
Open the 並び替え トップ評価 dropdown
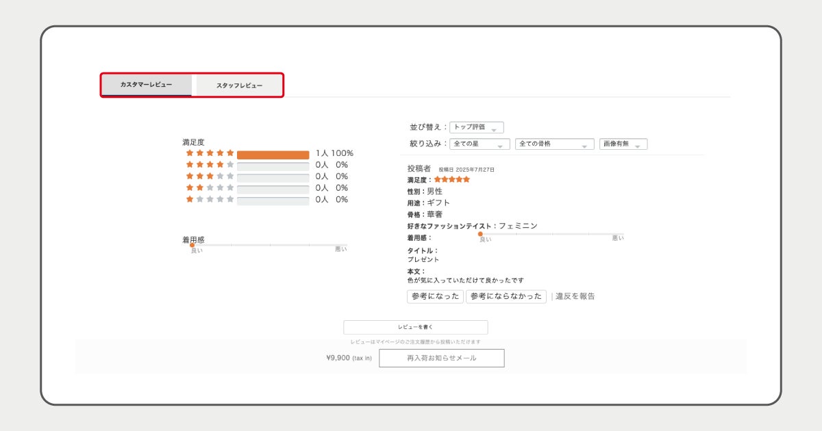pyautogui.click(x=477, y=127)
